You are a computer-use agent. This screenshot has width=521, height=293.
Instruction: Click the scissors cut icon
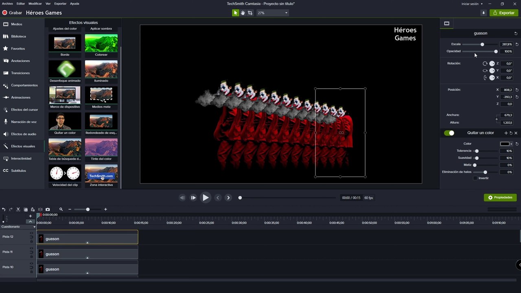(x=18, y=209)
